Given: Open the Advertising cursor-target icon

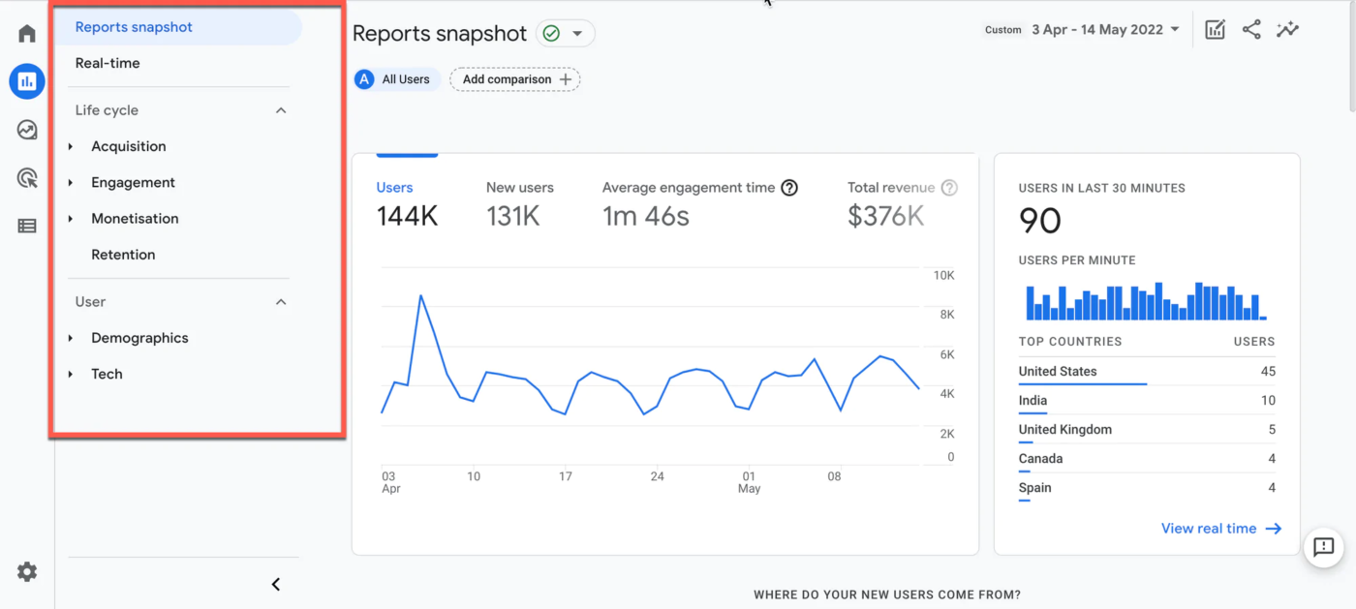Looking at the screenshot, I should (27, 178).
